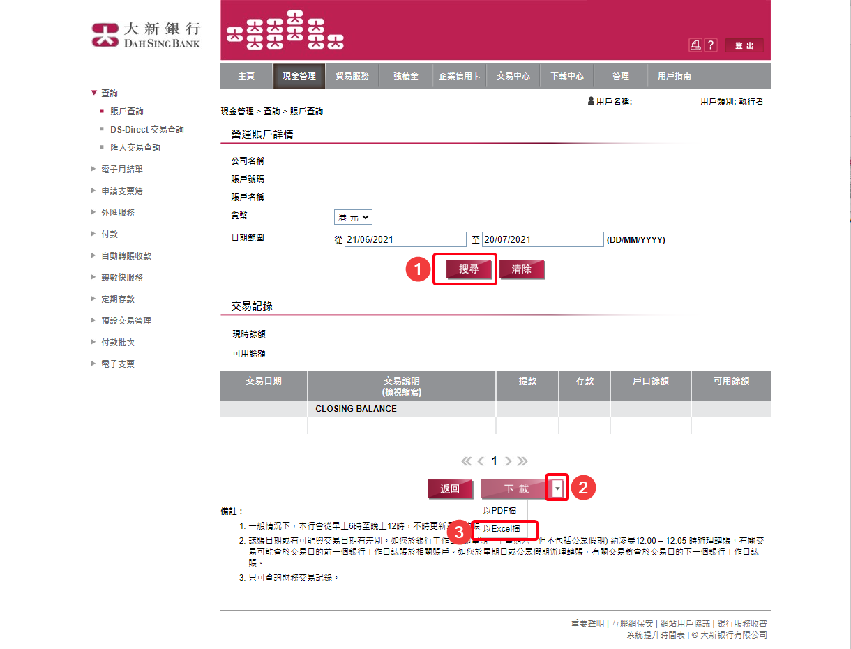851x649 pixels.
Task: Go to the last page arrow
Action: pos(522,461)
